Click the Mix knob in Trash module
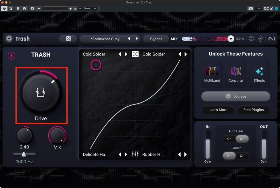 pyautogui.click(x=57, y=135)
